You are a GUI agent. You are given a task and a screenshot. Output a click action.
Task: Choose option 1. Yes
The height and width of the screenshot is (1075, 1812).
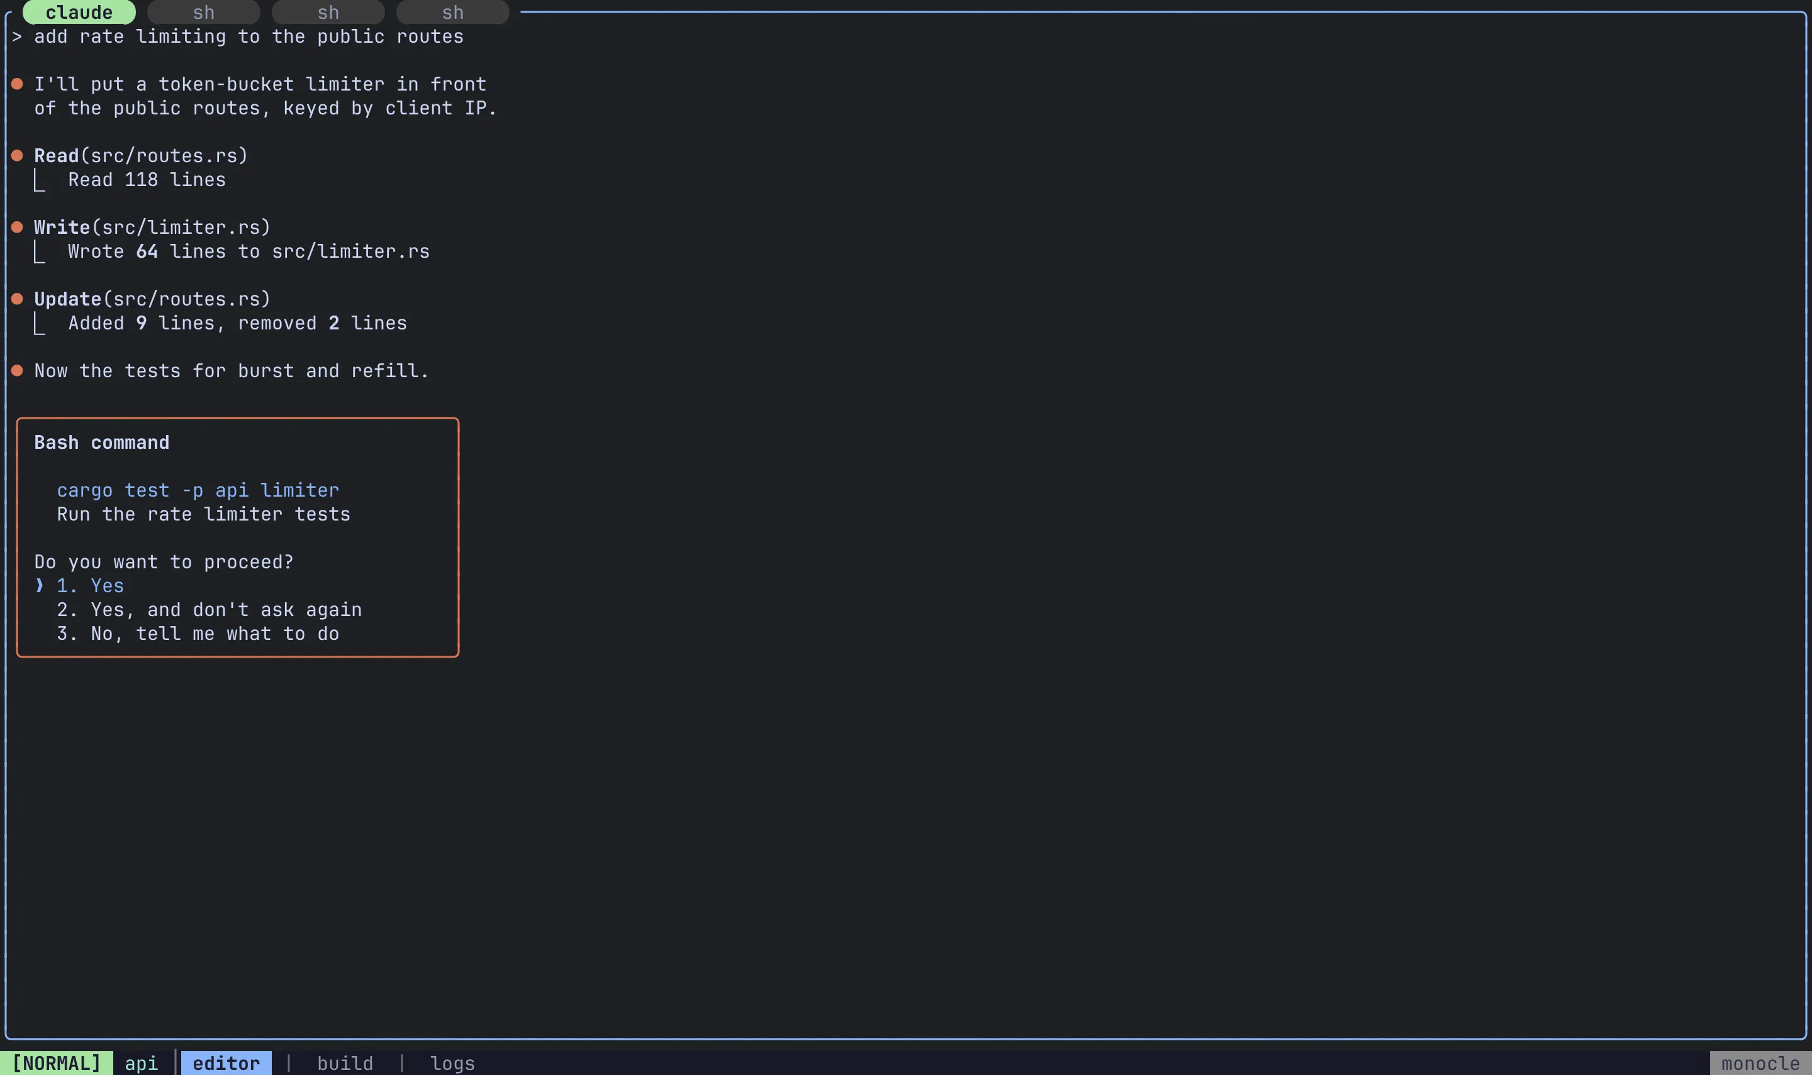tap(91, 585)
